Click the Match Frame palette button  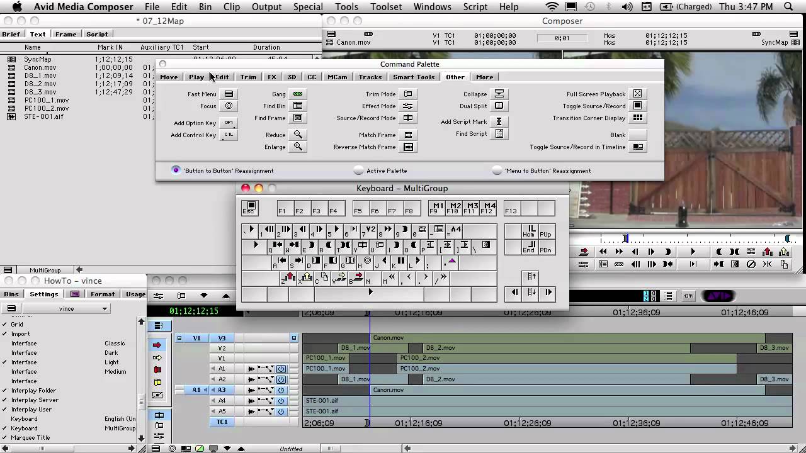pos(408,135)
